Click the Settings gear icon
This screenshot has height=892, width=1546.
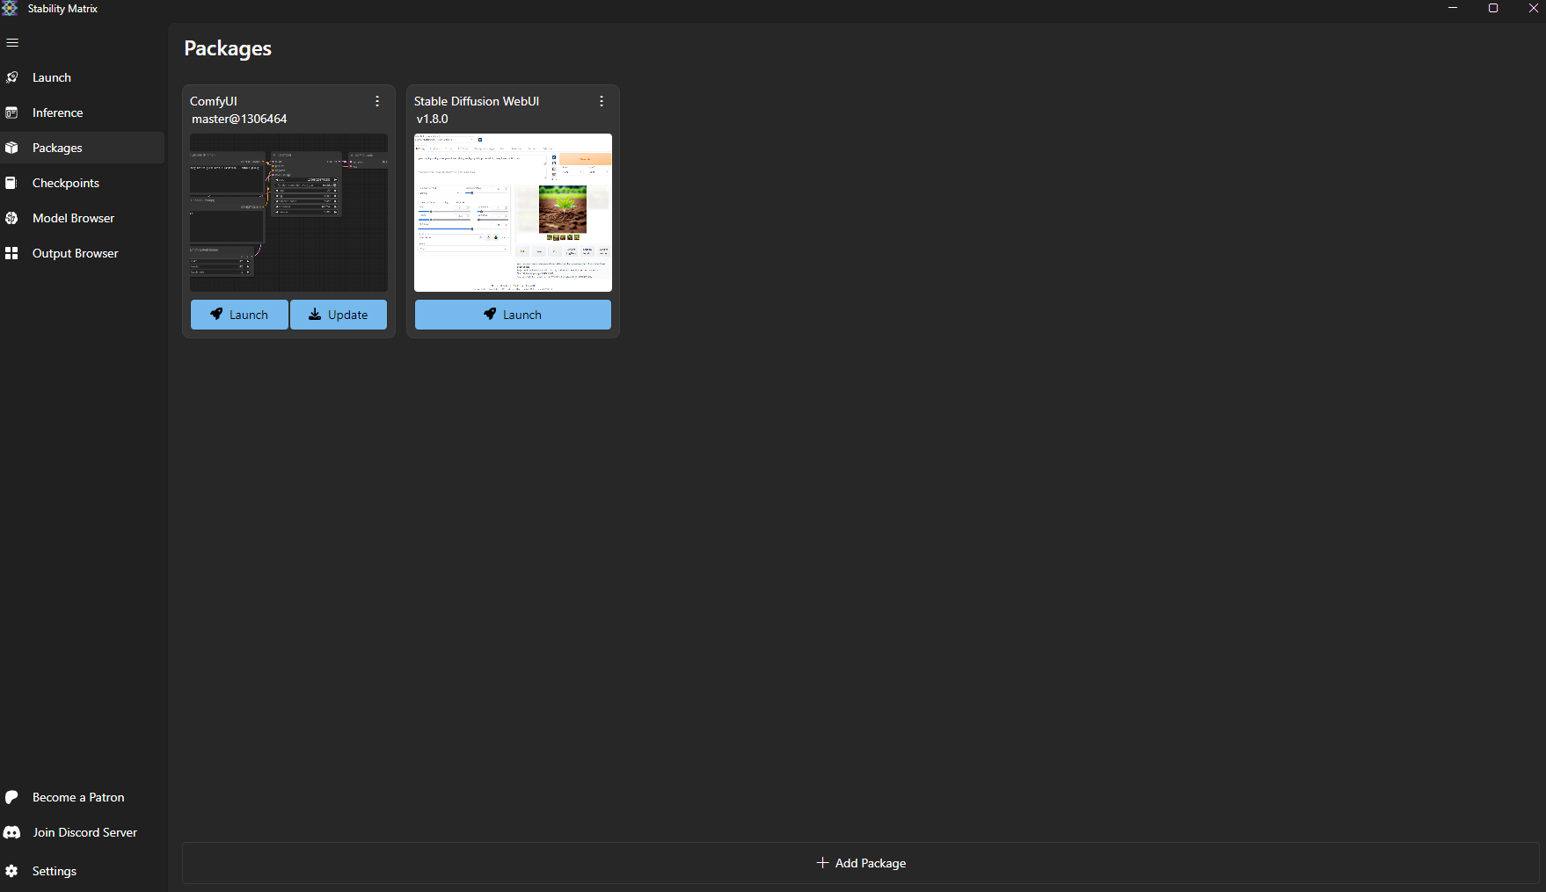tap(11, 871)
